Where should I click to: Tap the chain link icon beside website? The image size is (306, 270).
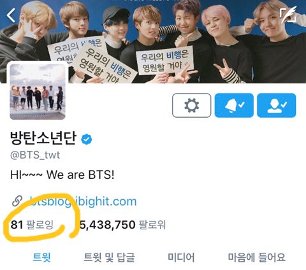[17, 201]
